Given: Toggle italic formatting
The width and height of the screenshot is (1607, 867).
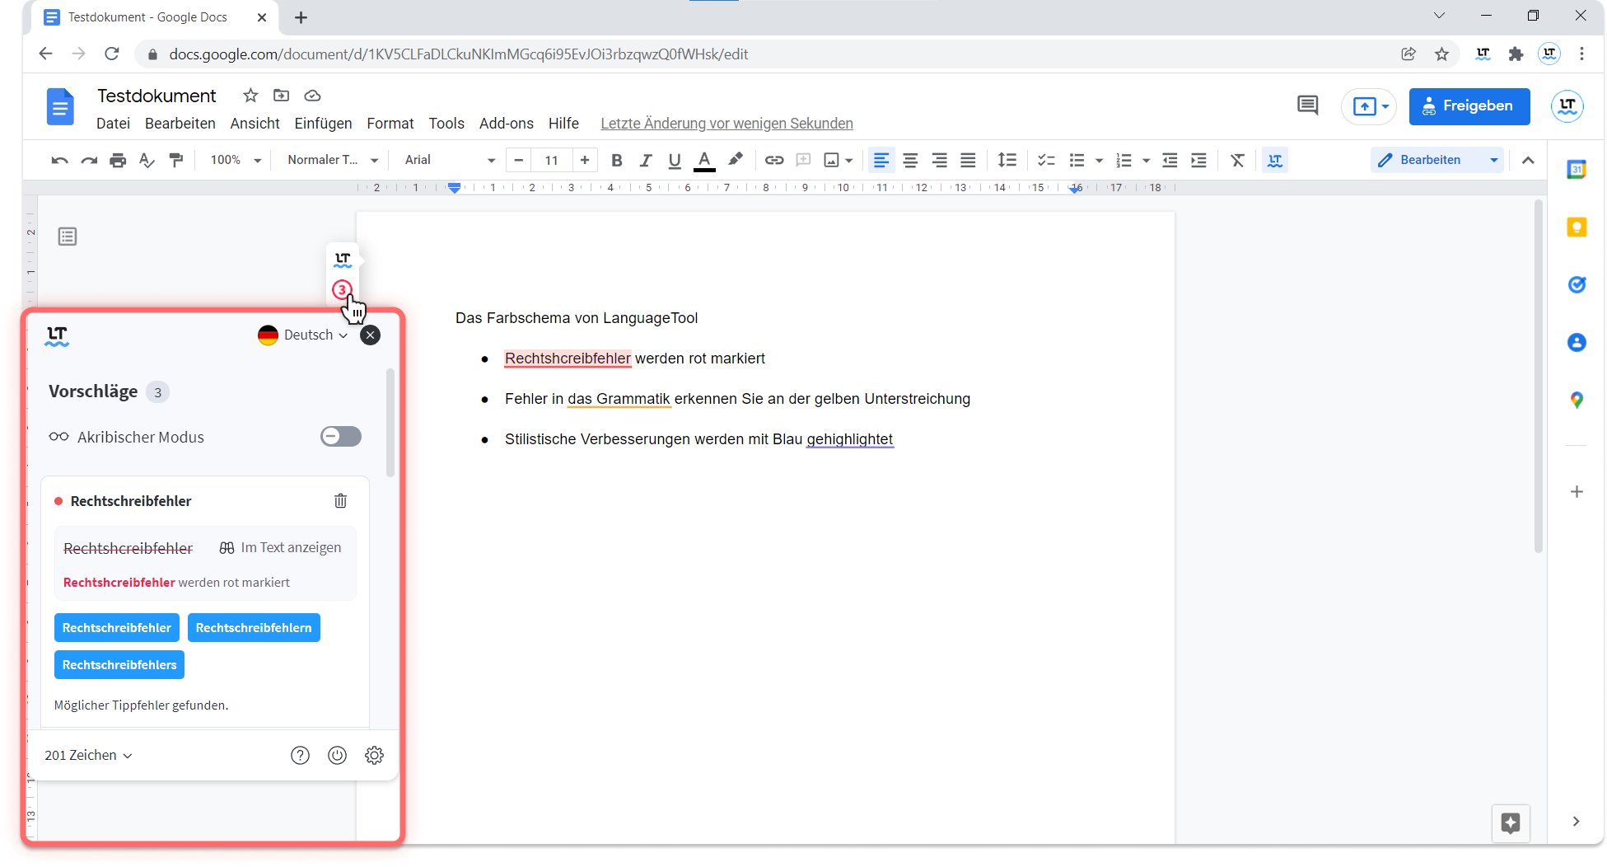Looking at the screenshot, I should coord(646,160).
